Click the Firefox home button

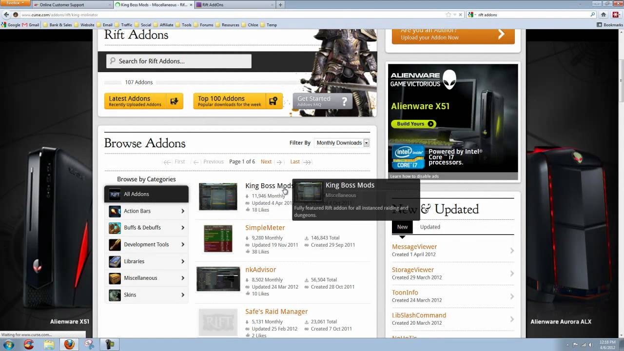[604, 15]
